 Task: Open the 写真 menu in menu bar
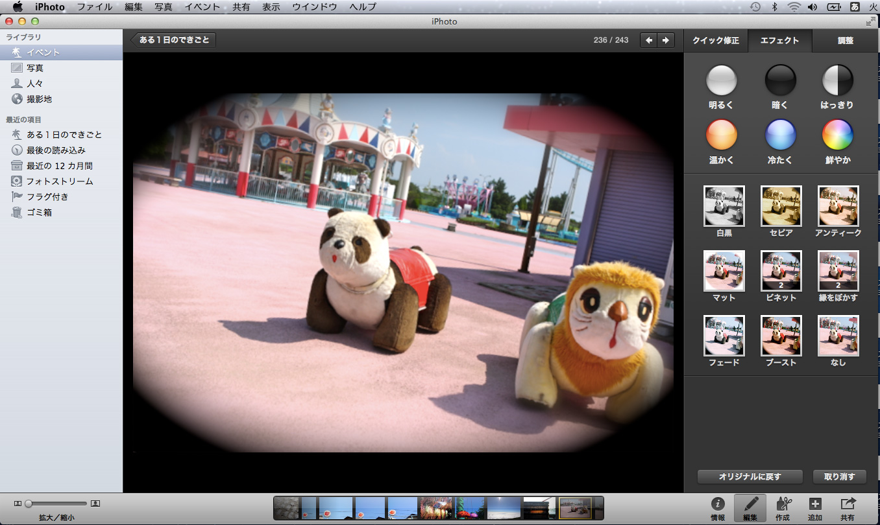coord(164,7)
